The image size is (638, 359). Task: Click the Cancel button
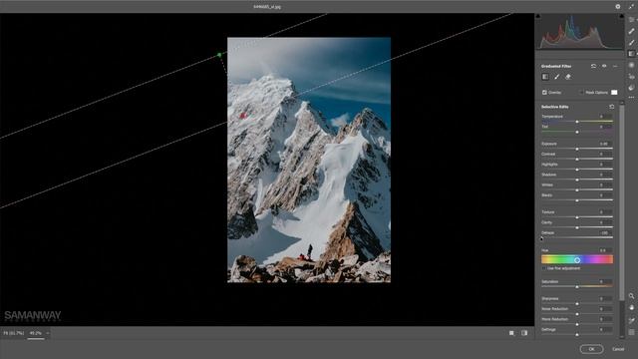618,349
